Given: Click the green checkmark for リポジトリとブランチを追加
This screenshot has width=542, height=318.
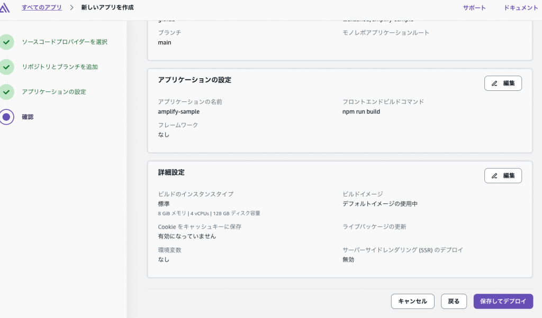Looking at the screenshot, I should [x=7, y=67].
